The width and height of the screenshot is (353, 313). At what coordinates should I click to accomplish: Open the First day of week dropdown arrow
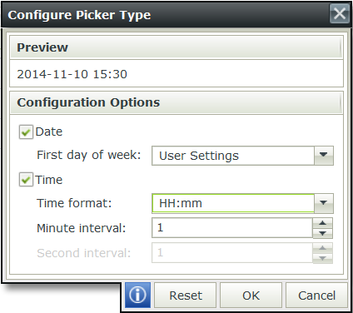pos(324,156)
